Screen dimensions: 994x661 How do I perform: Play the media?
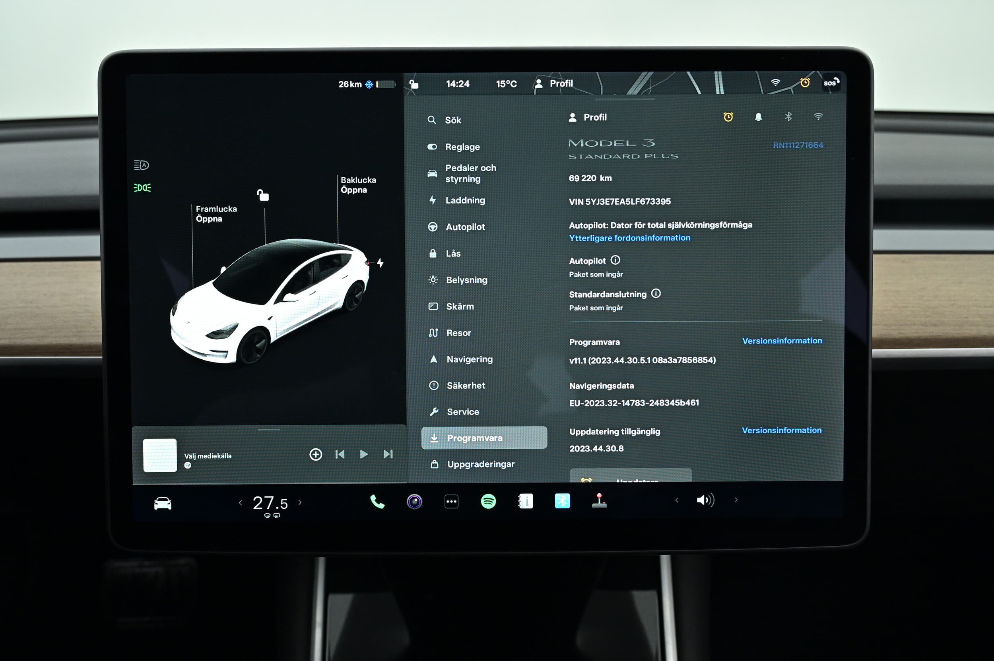[x=364, y=454]
